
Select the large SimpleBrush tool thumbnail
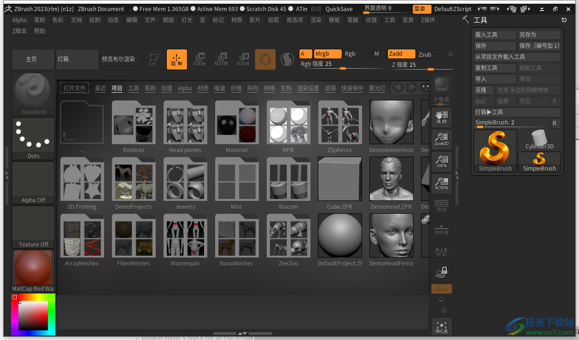coord(495,151)
